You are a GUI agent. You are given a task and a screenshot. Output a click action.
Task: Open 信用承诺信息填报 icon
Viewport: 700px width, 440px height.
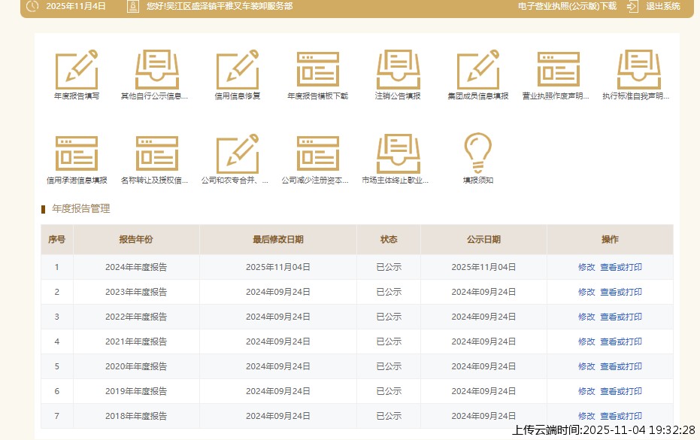(x=77, y=153)
